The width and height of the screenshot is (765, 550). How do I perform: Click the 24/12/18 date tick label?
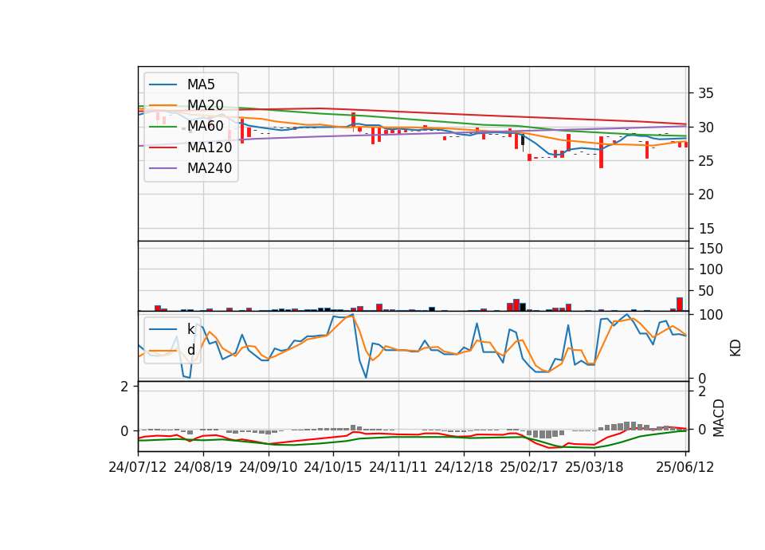pos(464,467)
